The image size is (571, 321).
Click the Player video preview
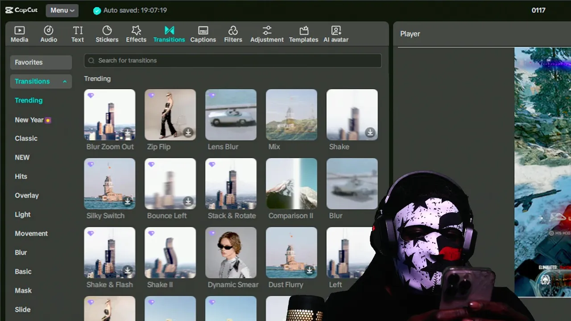tap(542, 172)
